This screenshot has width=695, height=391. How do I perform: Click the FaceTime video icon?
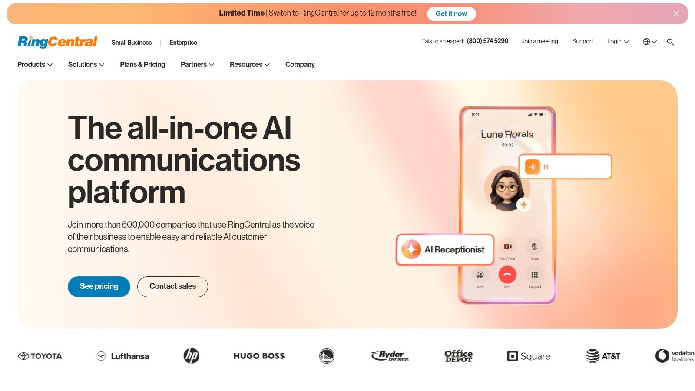click(507, 246)
